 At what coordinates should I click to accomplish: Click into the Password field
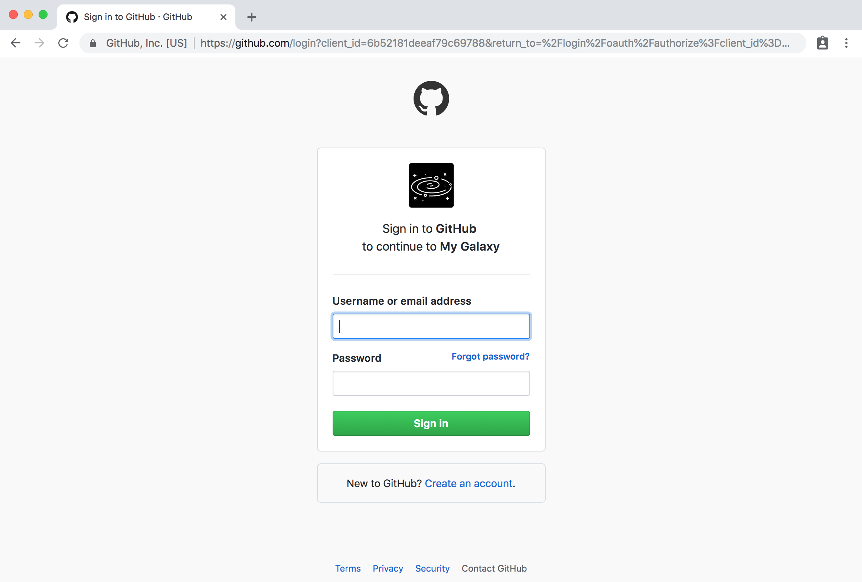pos(431,383)
